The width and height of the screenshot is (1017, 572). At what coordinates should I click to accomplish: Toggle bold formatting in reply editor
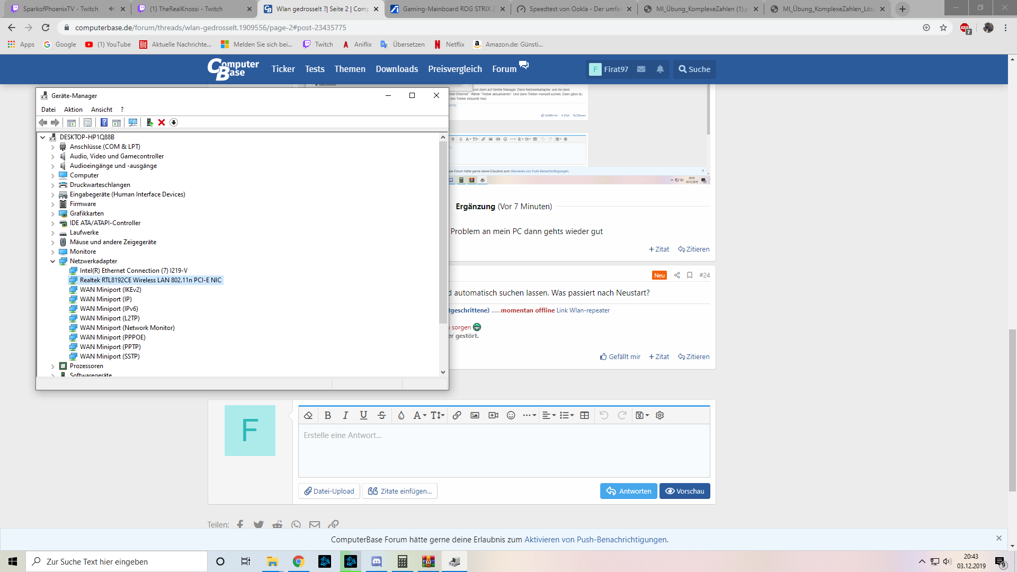327,415
